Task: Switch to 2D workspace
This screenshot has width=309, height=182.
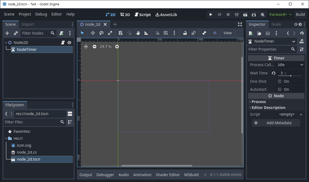Action: (110, 14)
